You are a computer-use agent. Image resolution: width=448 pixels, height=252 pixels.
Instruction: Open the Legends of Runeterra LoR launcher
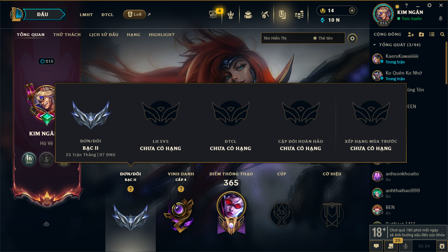click(x=134, y=14)
